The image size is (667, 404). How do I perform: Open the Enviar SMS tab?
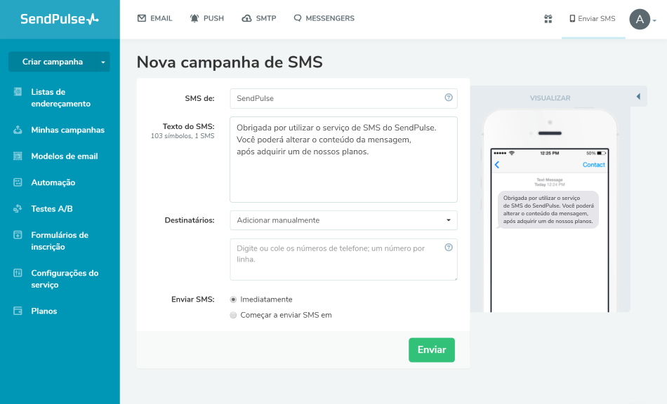click(x=593, y=19)
